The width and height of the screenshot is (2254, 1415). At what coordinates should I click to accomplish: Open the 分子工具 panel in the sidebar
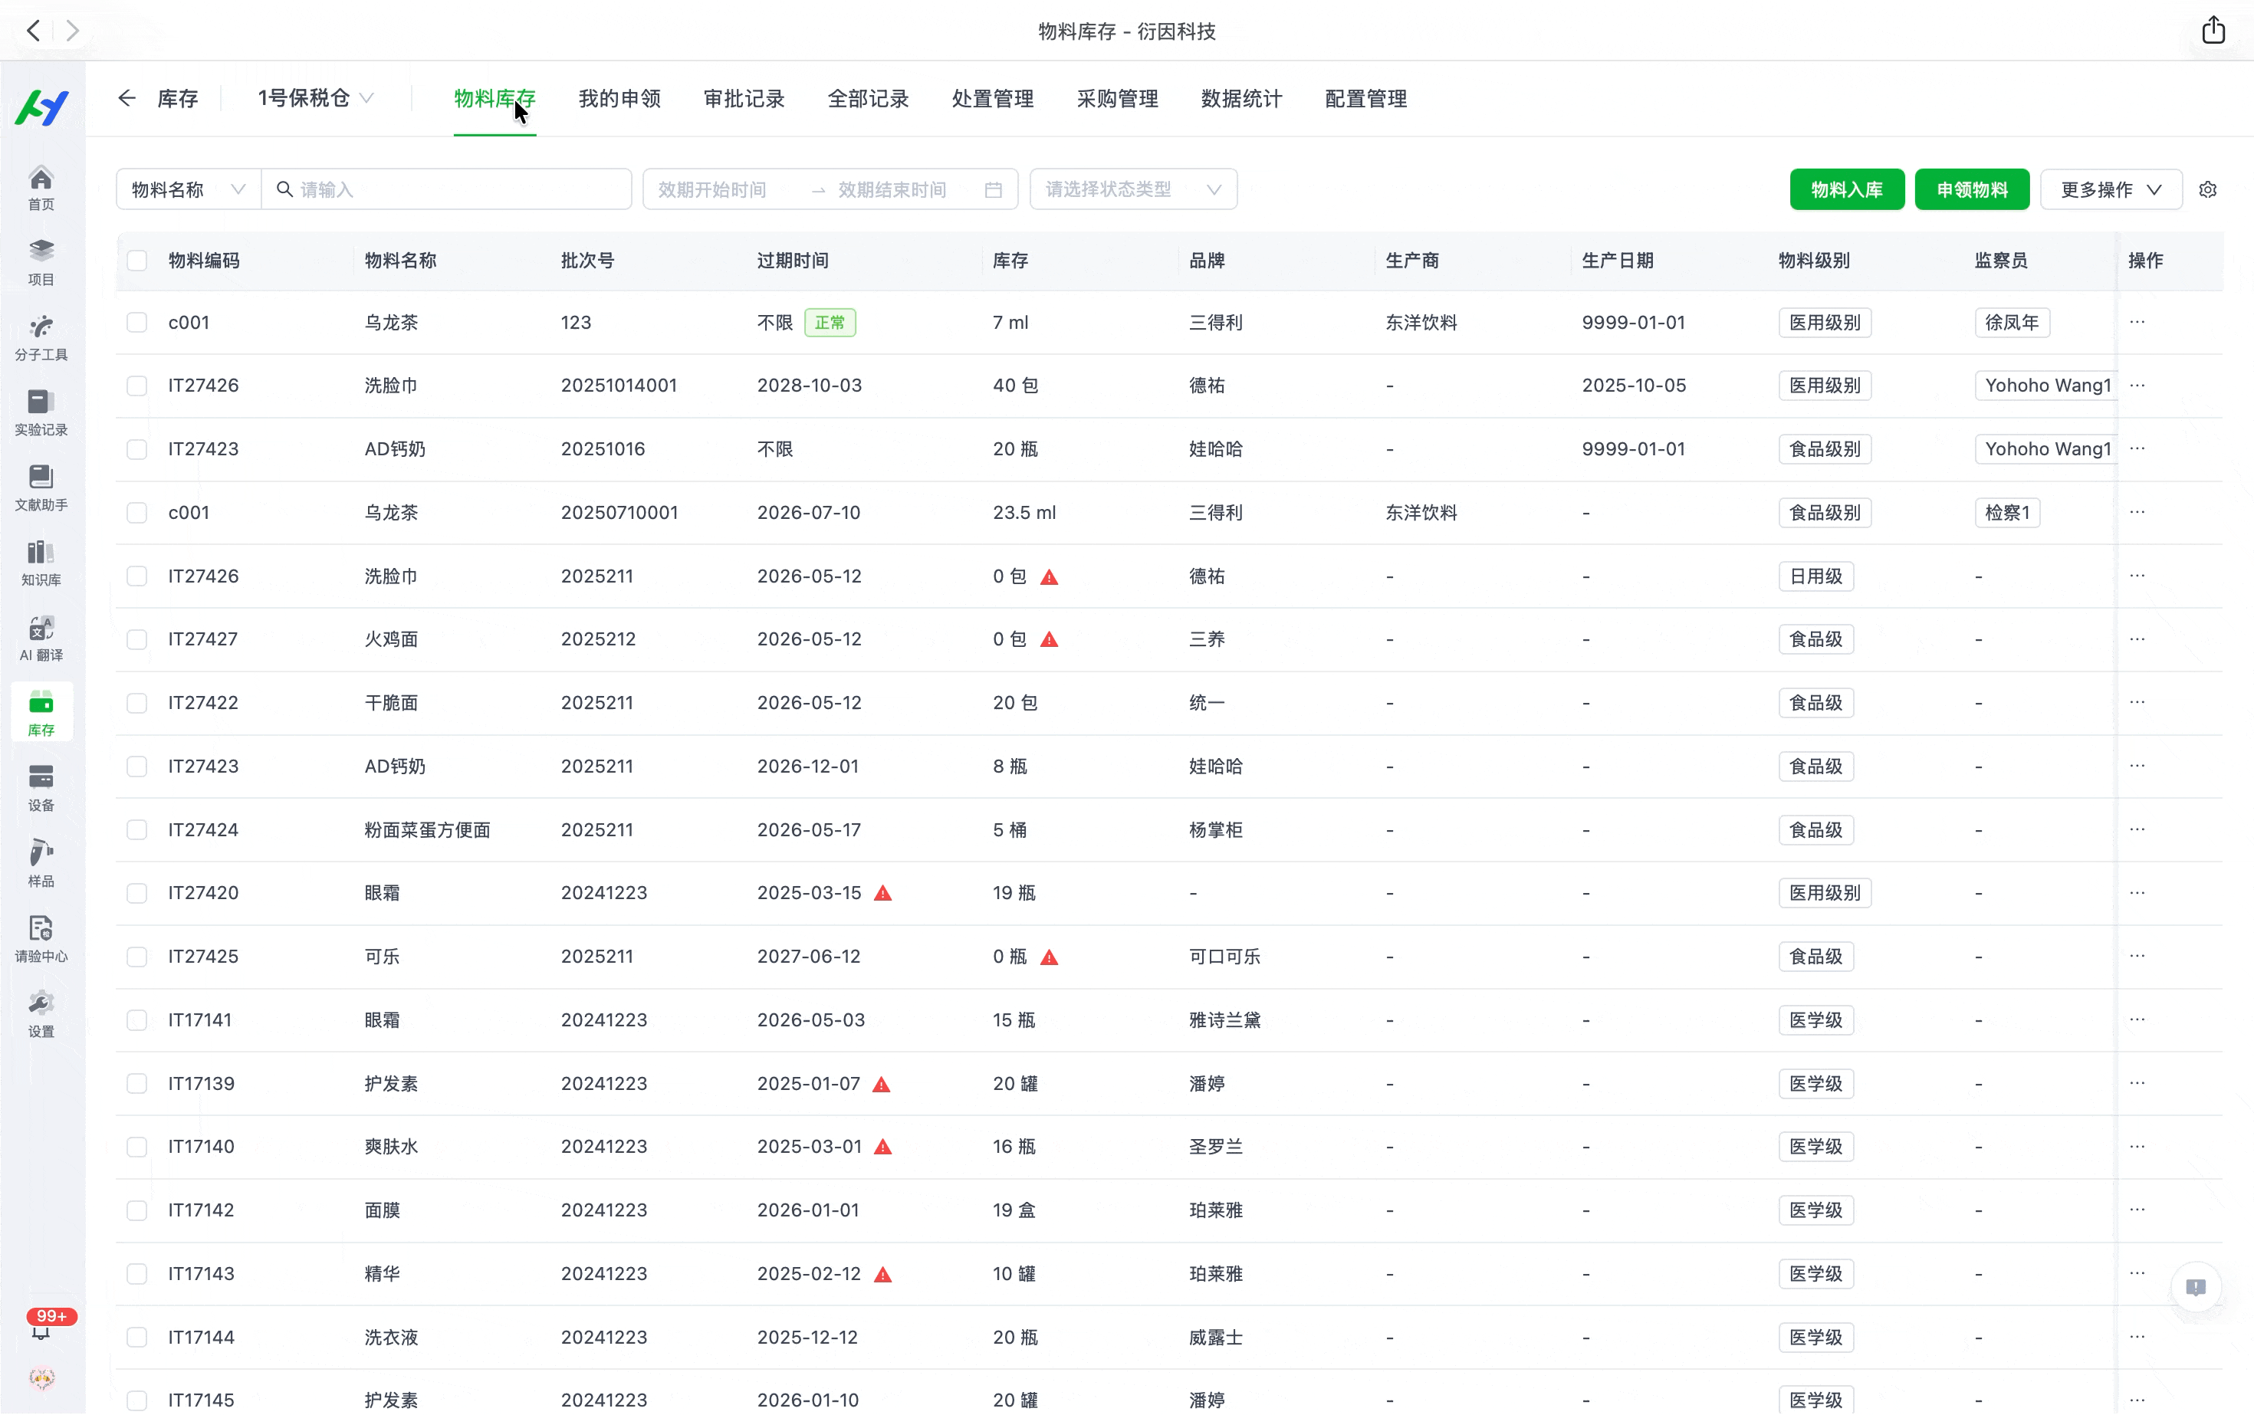pos(41,337)
